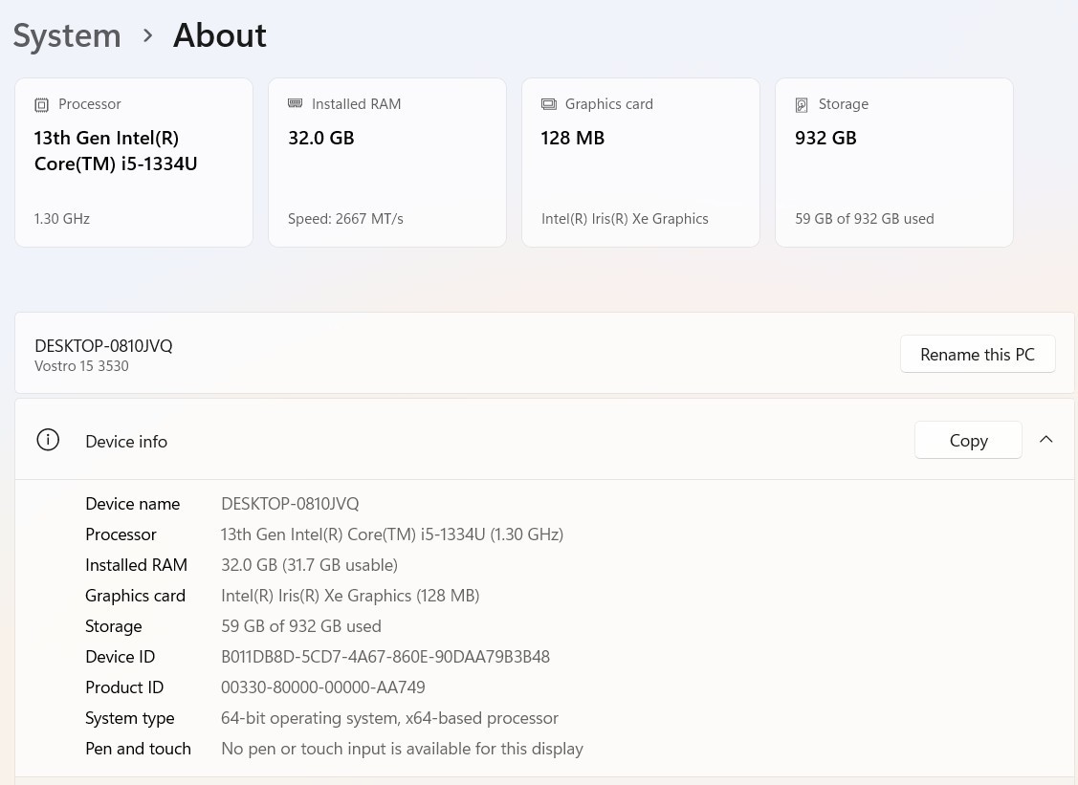Click the Vostro 15 3530 model text
1078x785 pixels.
point(81,365)
